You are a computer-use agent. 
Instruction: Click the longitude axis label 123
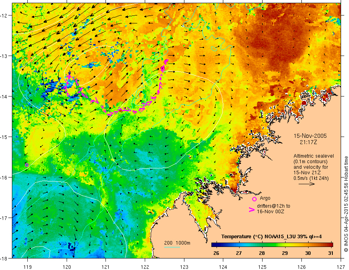point(184,267)
